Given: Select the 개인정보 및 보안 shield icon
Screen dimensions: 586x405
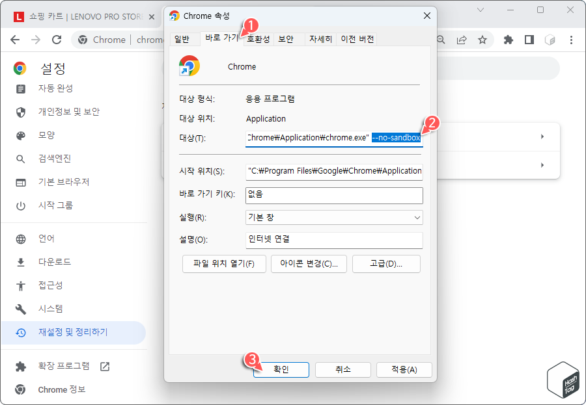Looking at the screenshot, I should [20, 111].
